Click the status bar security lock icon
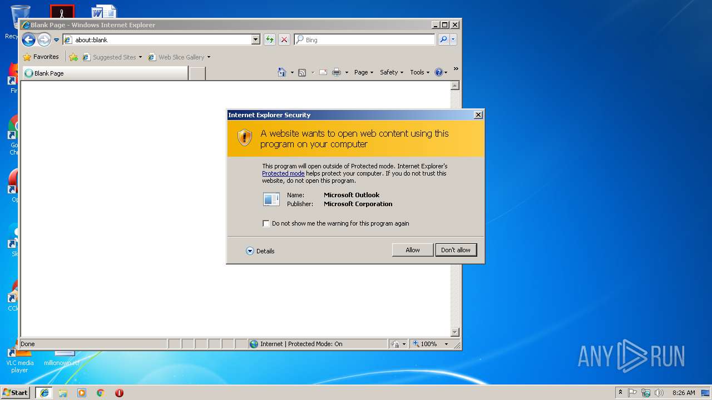This screenshot has width=712, height=400. [x=395, y=344]
